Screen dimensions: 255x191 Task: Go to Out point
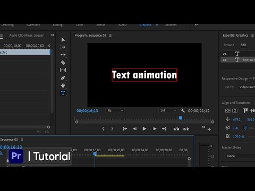tap(164, 129)
